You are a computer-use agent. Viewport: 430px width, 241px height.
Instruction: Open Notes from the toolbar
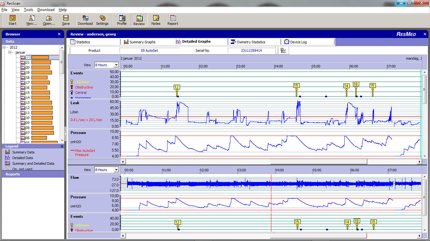pyautogui.click(x=156, y=20)
